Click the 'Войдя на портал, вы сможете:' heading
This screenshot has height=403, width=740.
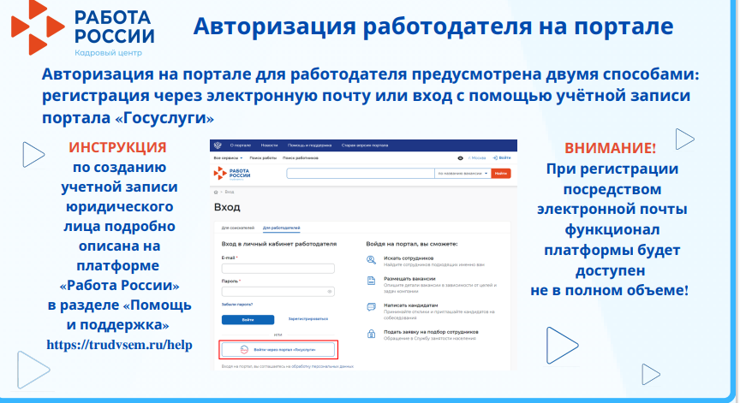pyautogui.click(x=411, y=244)
